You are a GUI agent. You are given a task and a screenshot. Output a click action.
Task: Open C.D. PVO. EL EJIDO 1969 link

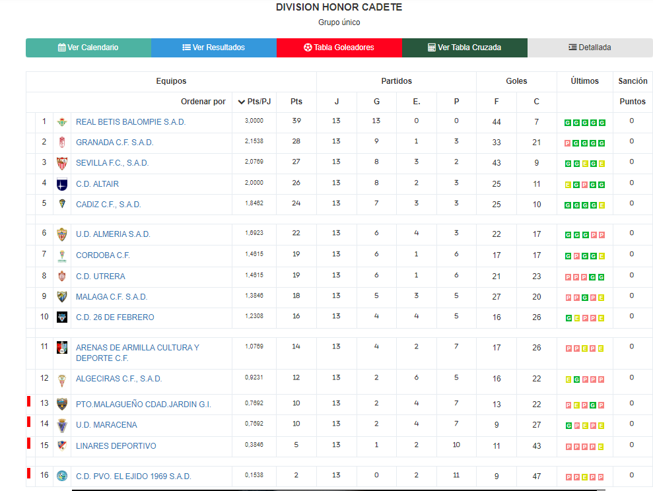tap(133, 476)
